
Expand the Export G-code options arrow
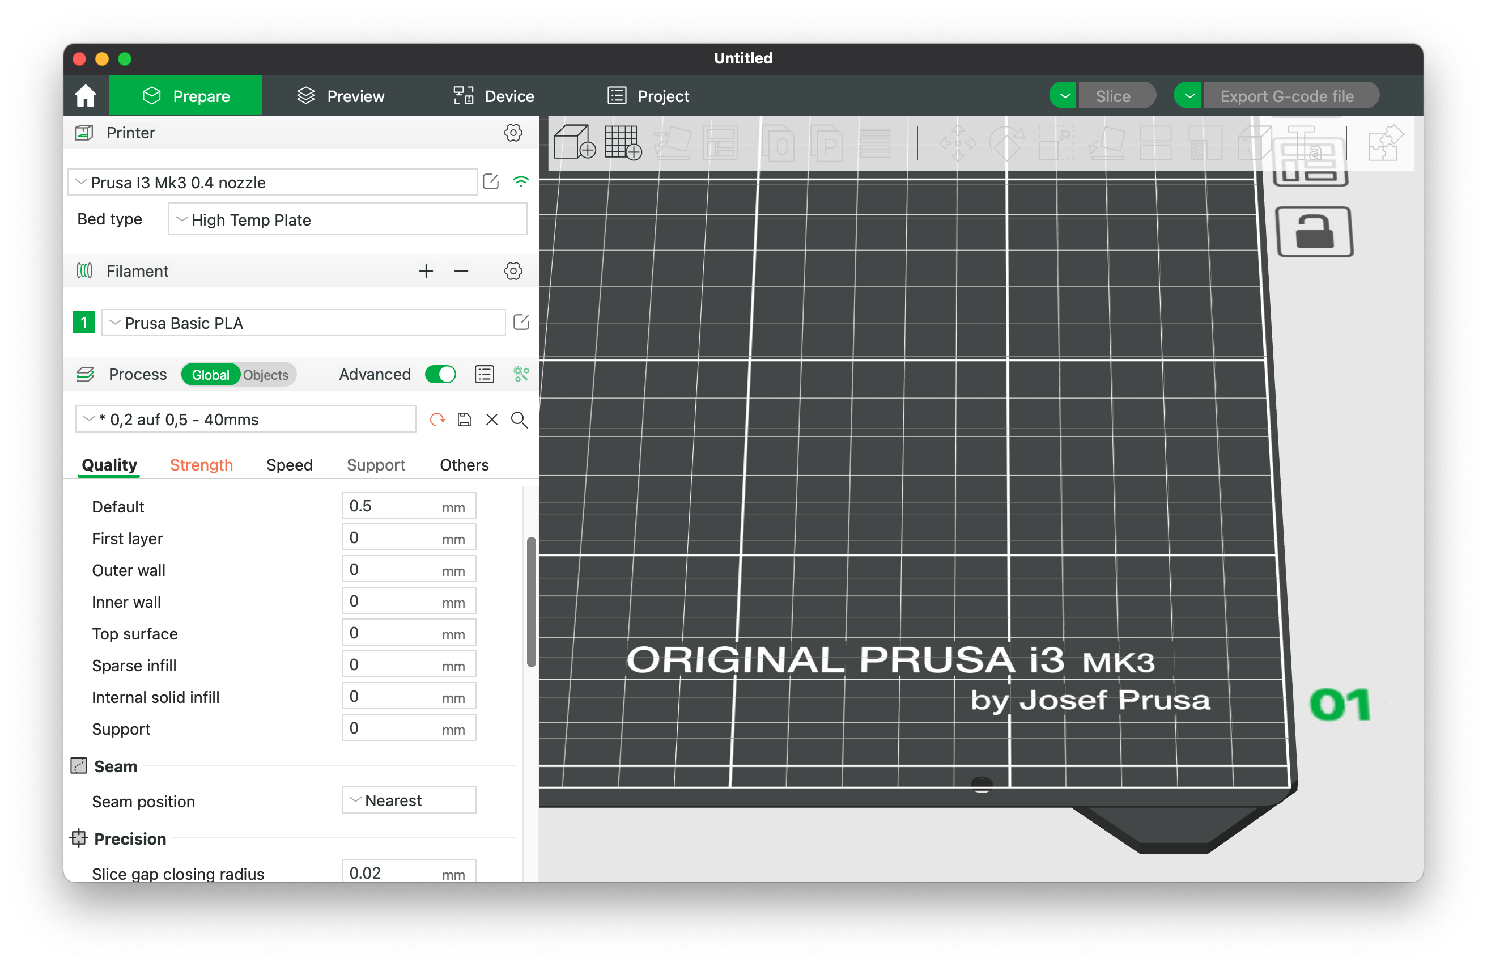click(1188, 96)
